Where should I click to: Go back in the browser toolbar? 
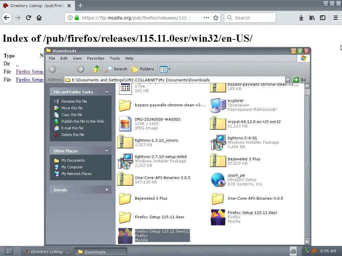coord(7,18)
